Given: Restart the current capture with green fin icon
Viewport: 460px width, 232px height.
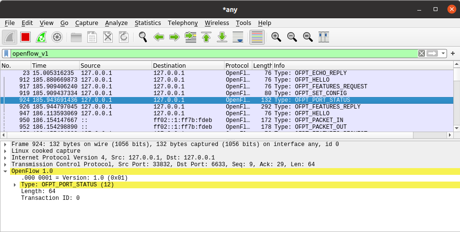Looking at the screenshot, I should [41, 37].
